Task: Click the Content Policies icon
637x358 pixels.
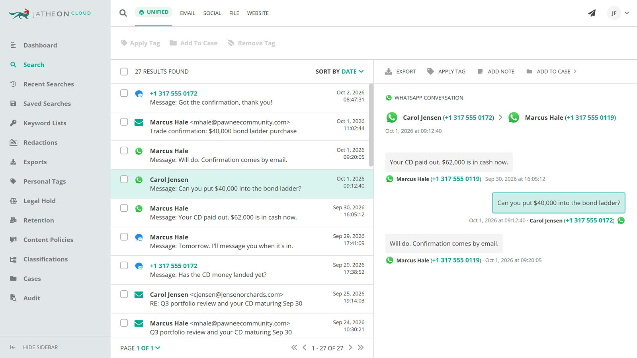Action: point(13,239)
